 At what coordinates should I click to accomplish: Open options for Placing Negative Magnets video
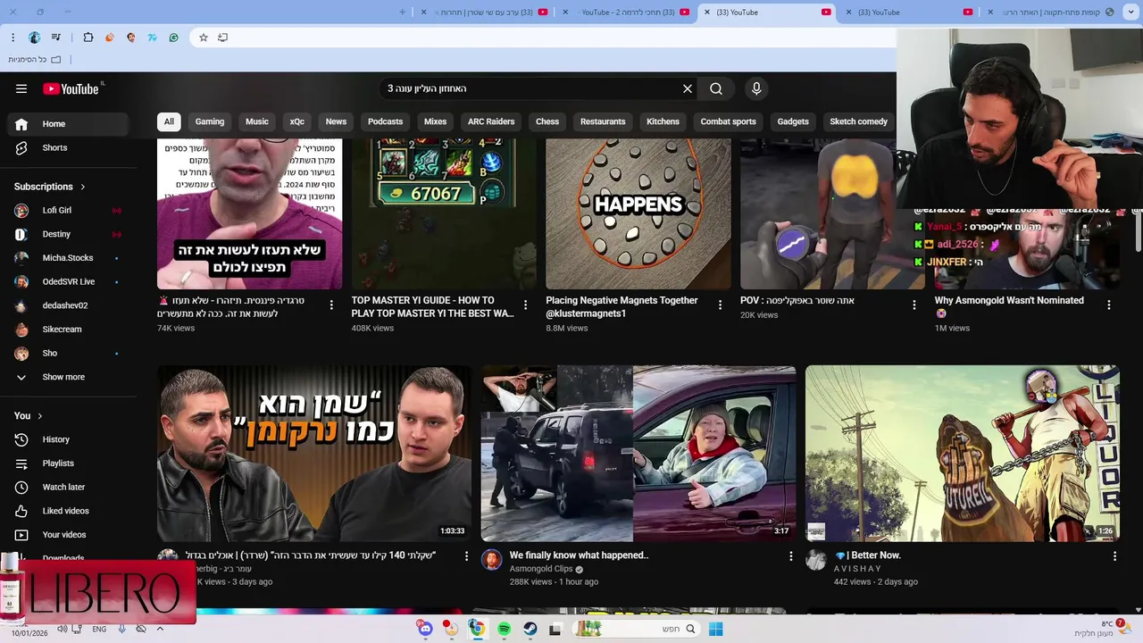coord(720,305)
